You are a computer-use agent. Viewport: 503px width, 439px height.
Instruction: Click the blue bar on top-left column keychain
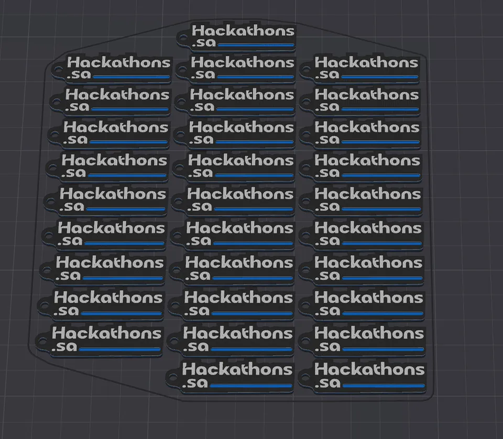coord(131,77)
